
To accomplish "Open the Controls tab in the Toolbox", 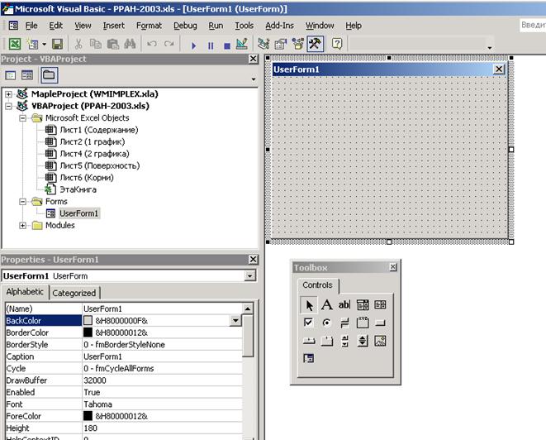I will pos(317,285).
